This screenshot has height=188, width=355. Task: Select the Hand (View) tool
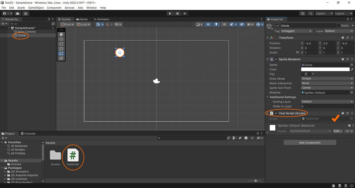click(x=61, y=34)
